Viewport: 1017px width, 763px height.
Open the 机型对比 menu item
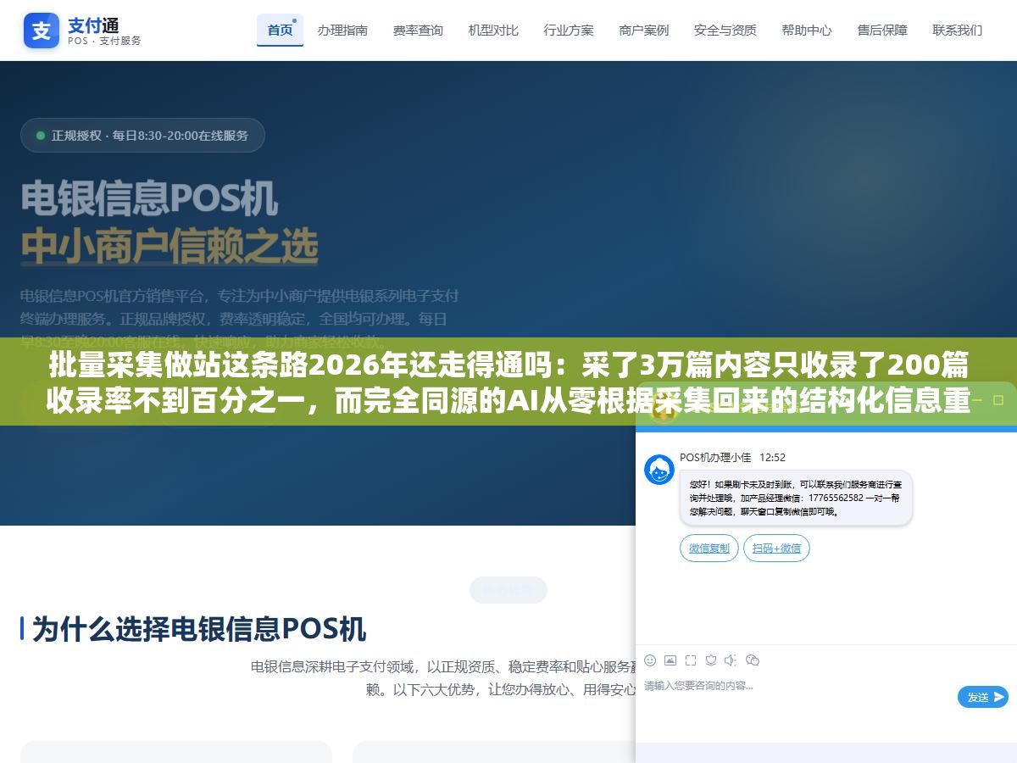pos(493,30)
